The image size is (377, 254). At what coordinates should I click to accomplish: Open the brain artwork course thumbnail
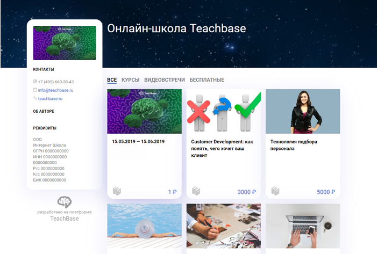tap(145, 111)
